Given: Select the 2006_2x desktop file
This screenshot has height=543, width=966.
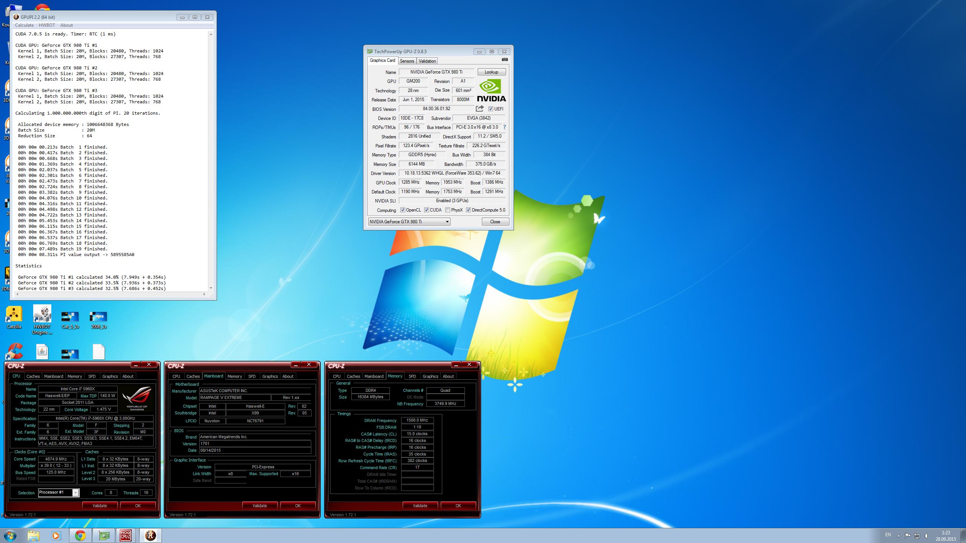Looking at the screenshot, I should (x=98, y=320).
